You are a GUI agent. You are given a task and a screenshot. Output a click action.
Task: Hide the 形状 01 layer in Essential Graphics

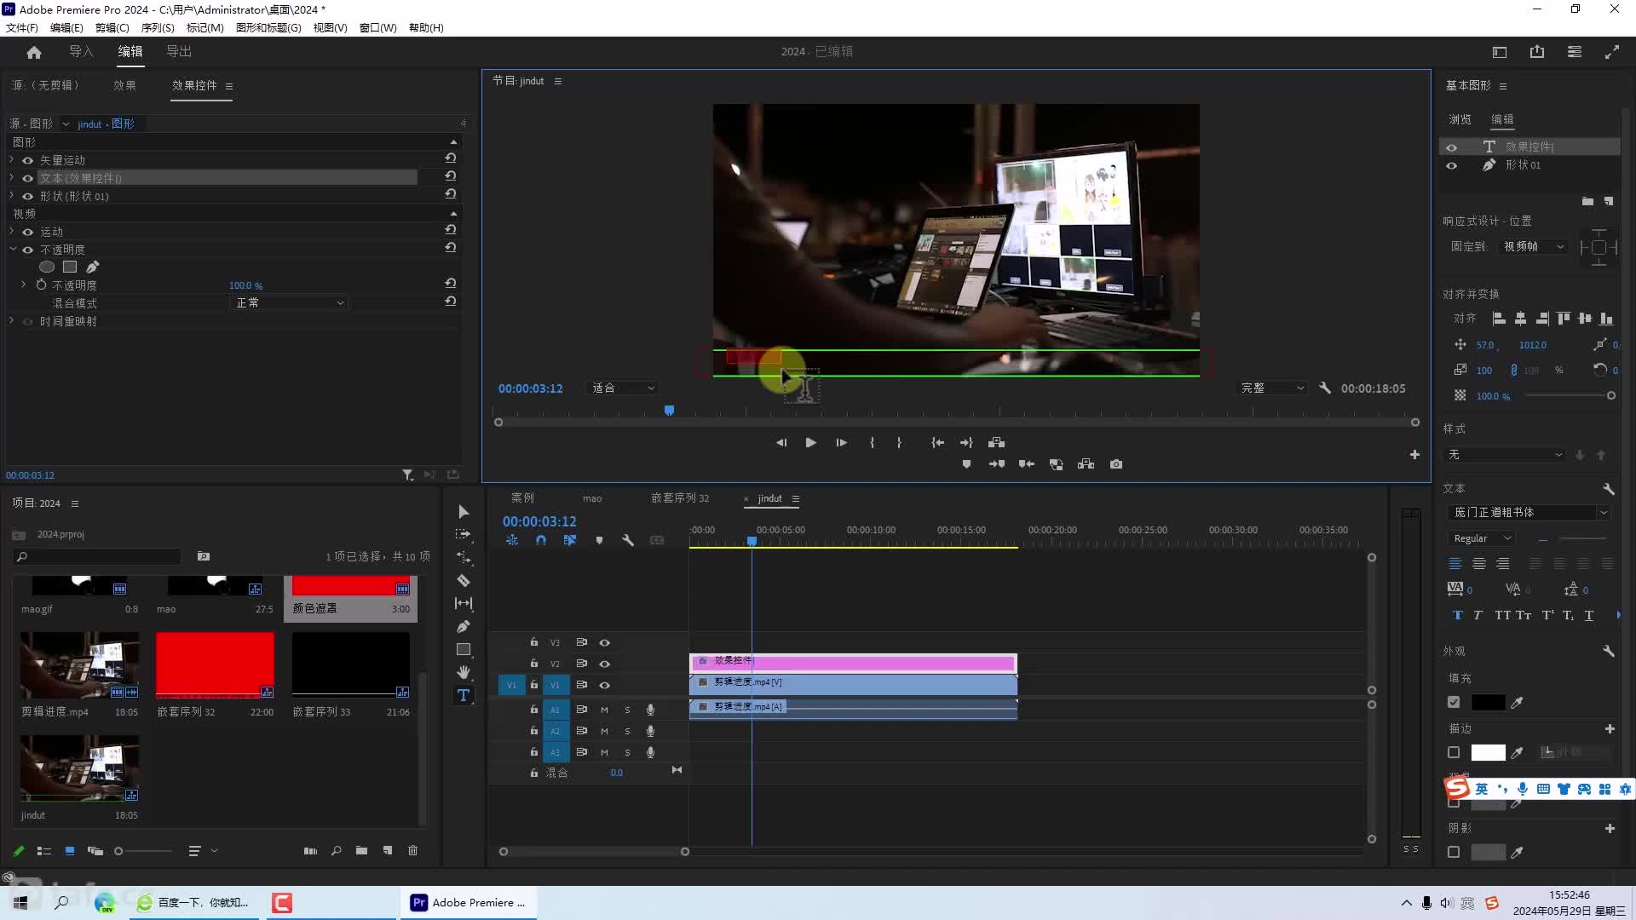1451,165
